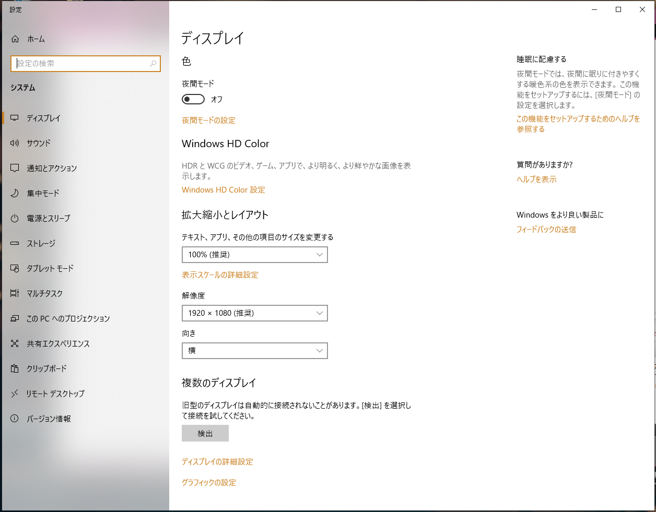Click the remote desktop icon
The width and height of the screenshot is (656, 512).
[15, 394]
